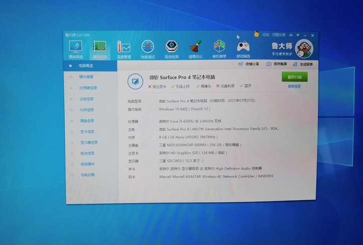The height and width of the screenshot is (245, 363).
Task: Click the 蓝牙 status indicator
Action: pos(245,86)
